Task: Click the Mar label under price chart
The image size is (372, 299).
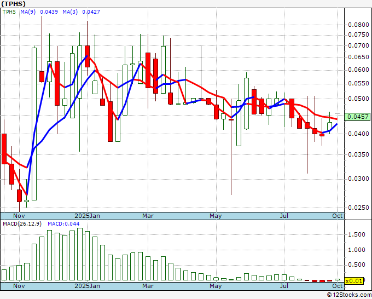Action: (x=147, y=216)
